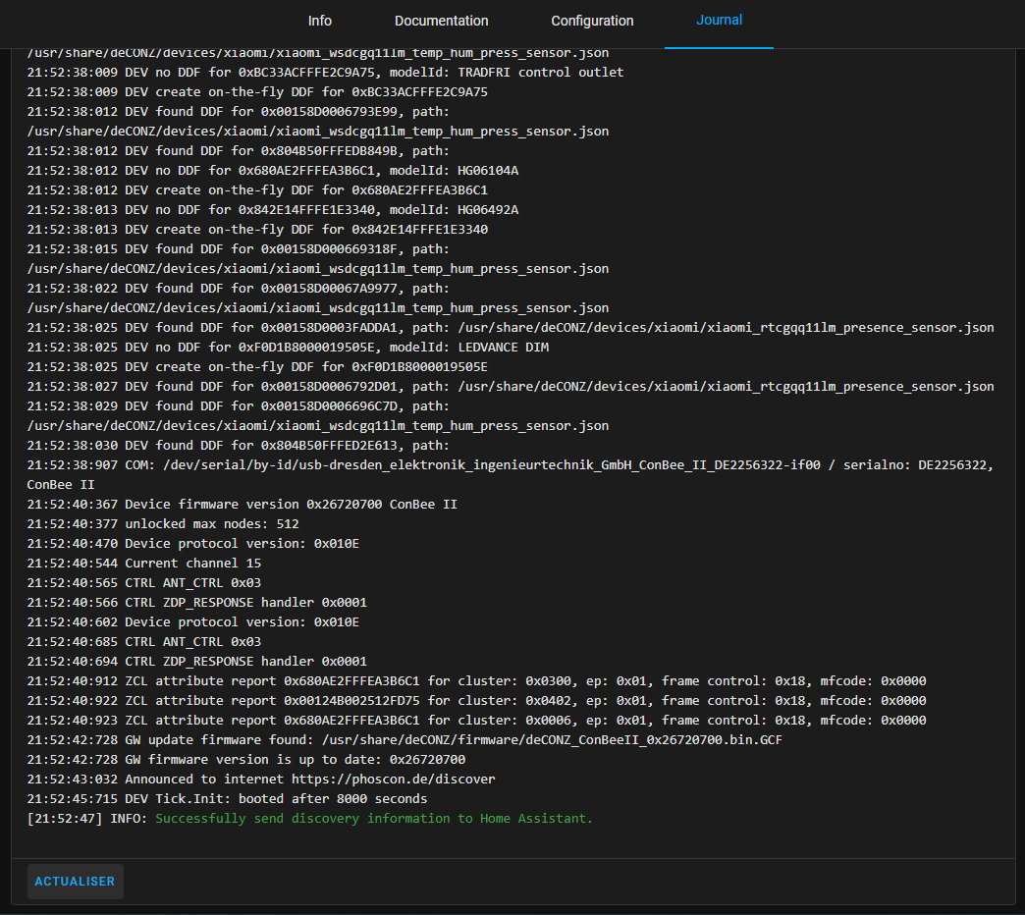Select the log line with modelId HG06492A
The image size is (1025, 915).
click(272, 209)
